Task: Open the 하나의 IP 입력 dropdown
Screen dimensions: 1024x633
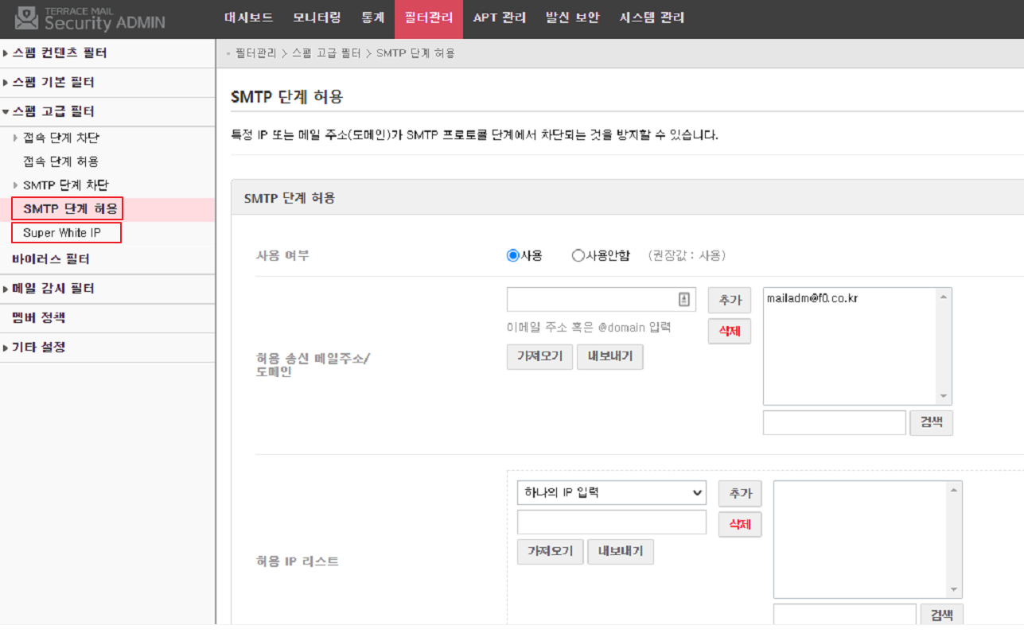Action: [x=611, y=493]
